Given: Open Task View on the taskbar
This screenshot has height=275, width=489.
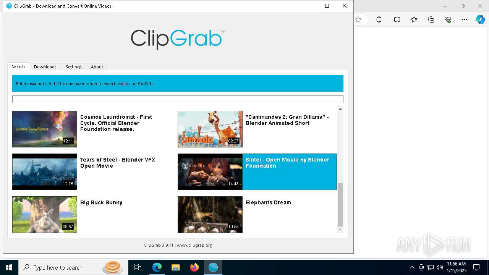Looking at the screenshot, I should [138, 267].
